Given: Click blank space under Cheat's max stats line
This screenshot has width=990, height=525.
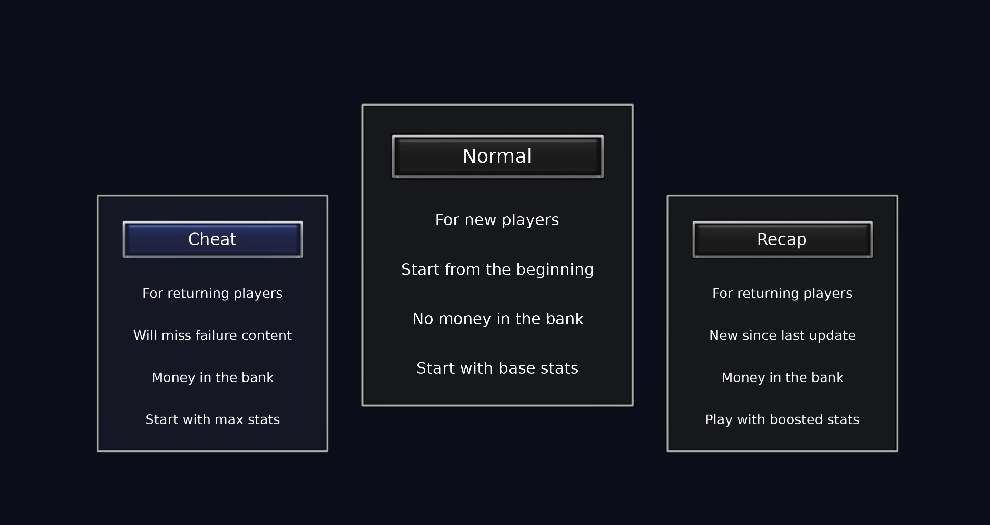Looking at the screenshot, I should (x=212, y=439).
